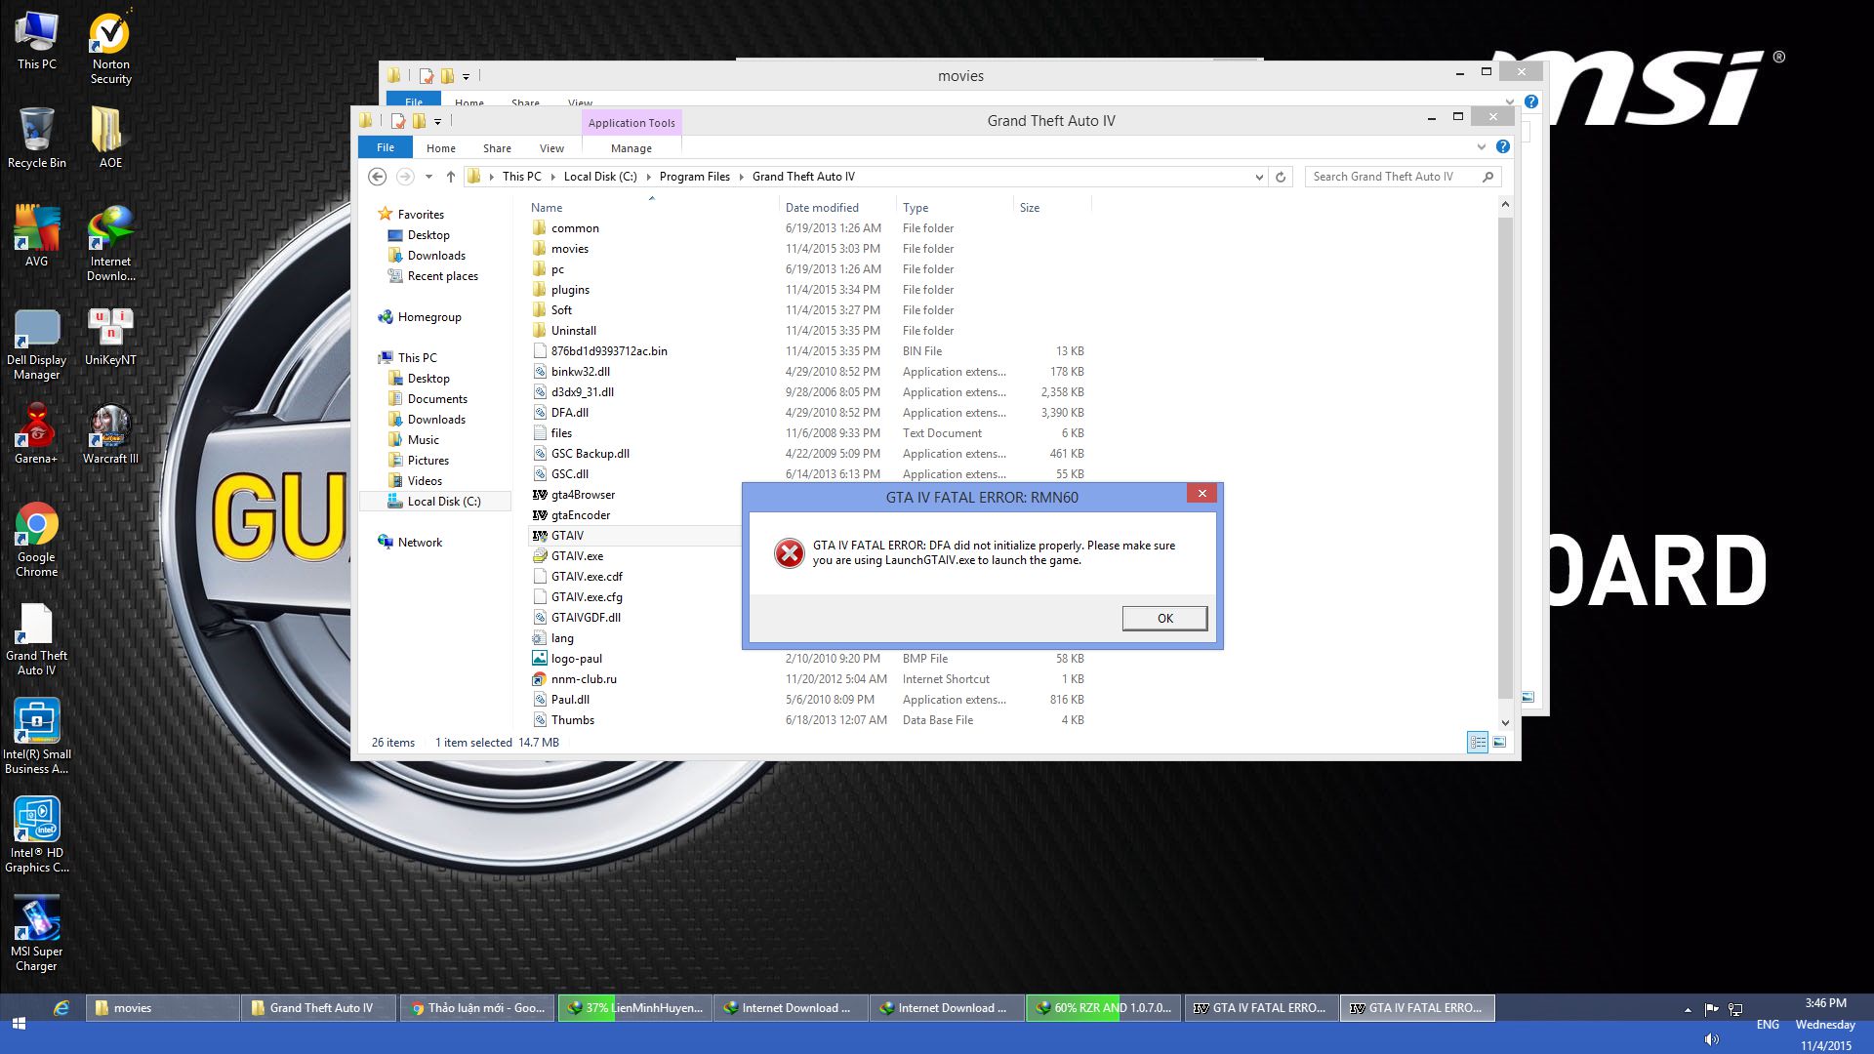Switch to 60% RZR taskbar download window
Screen dimensions: 1874x1054
(1103, 1008)
